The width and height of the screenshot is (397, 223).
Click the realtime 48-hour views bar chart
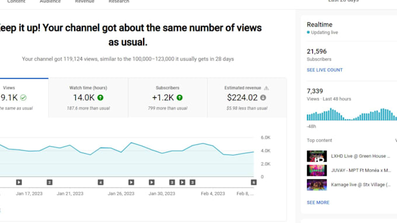[352, 114]
